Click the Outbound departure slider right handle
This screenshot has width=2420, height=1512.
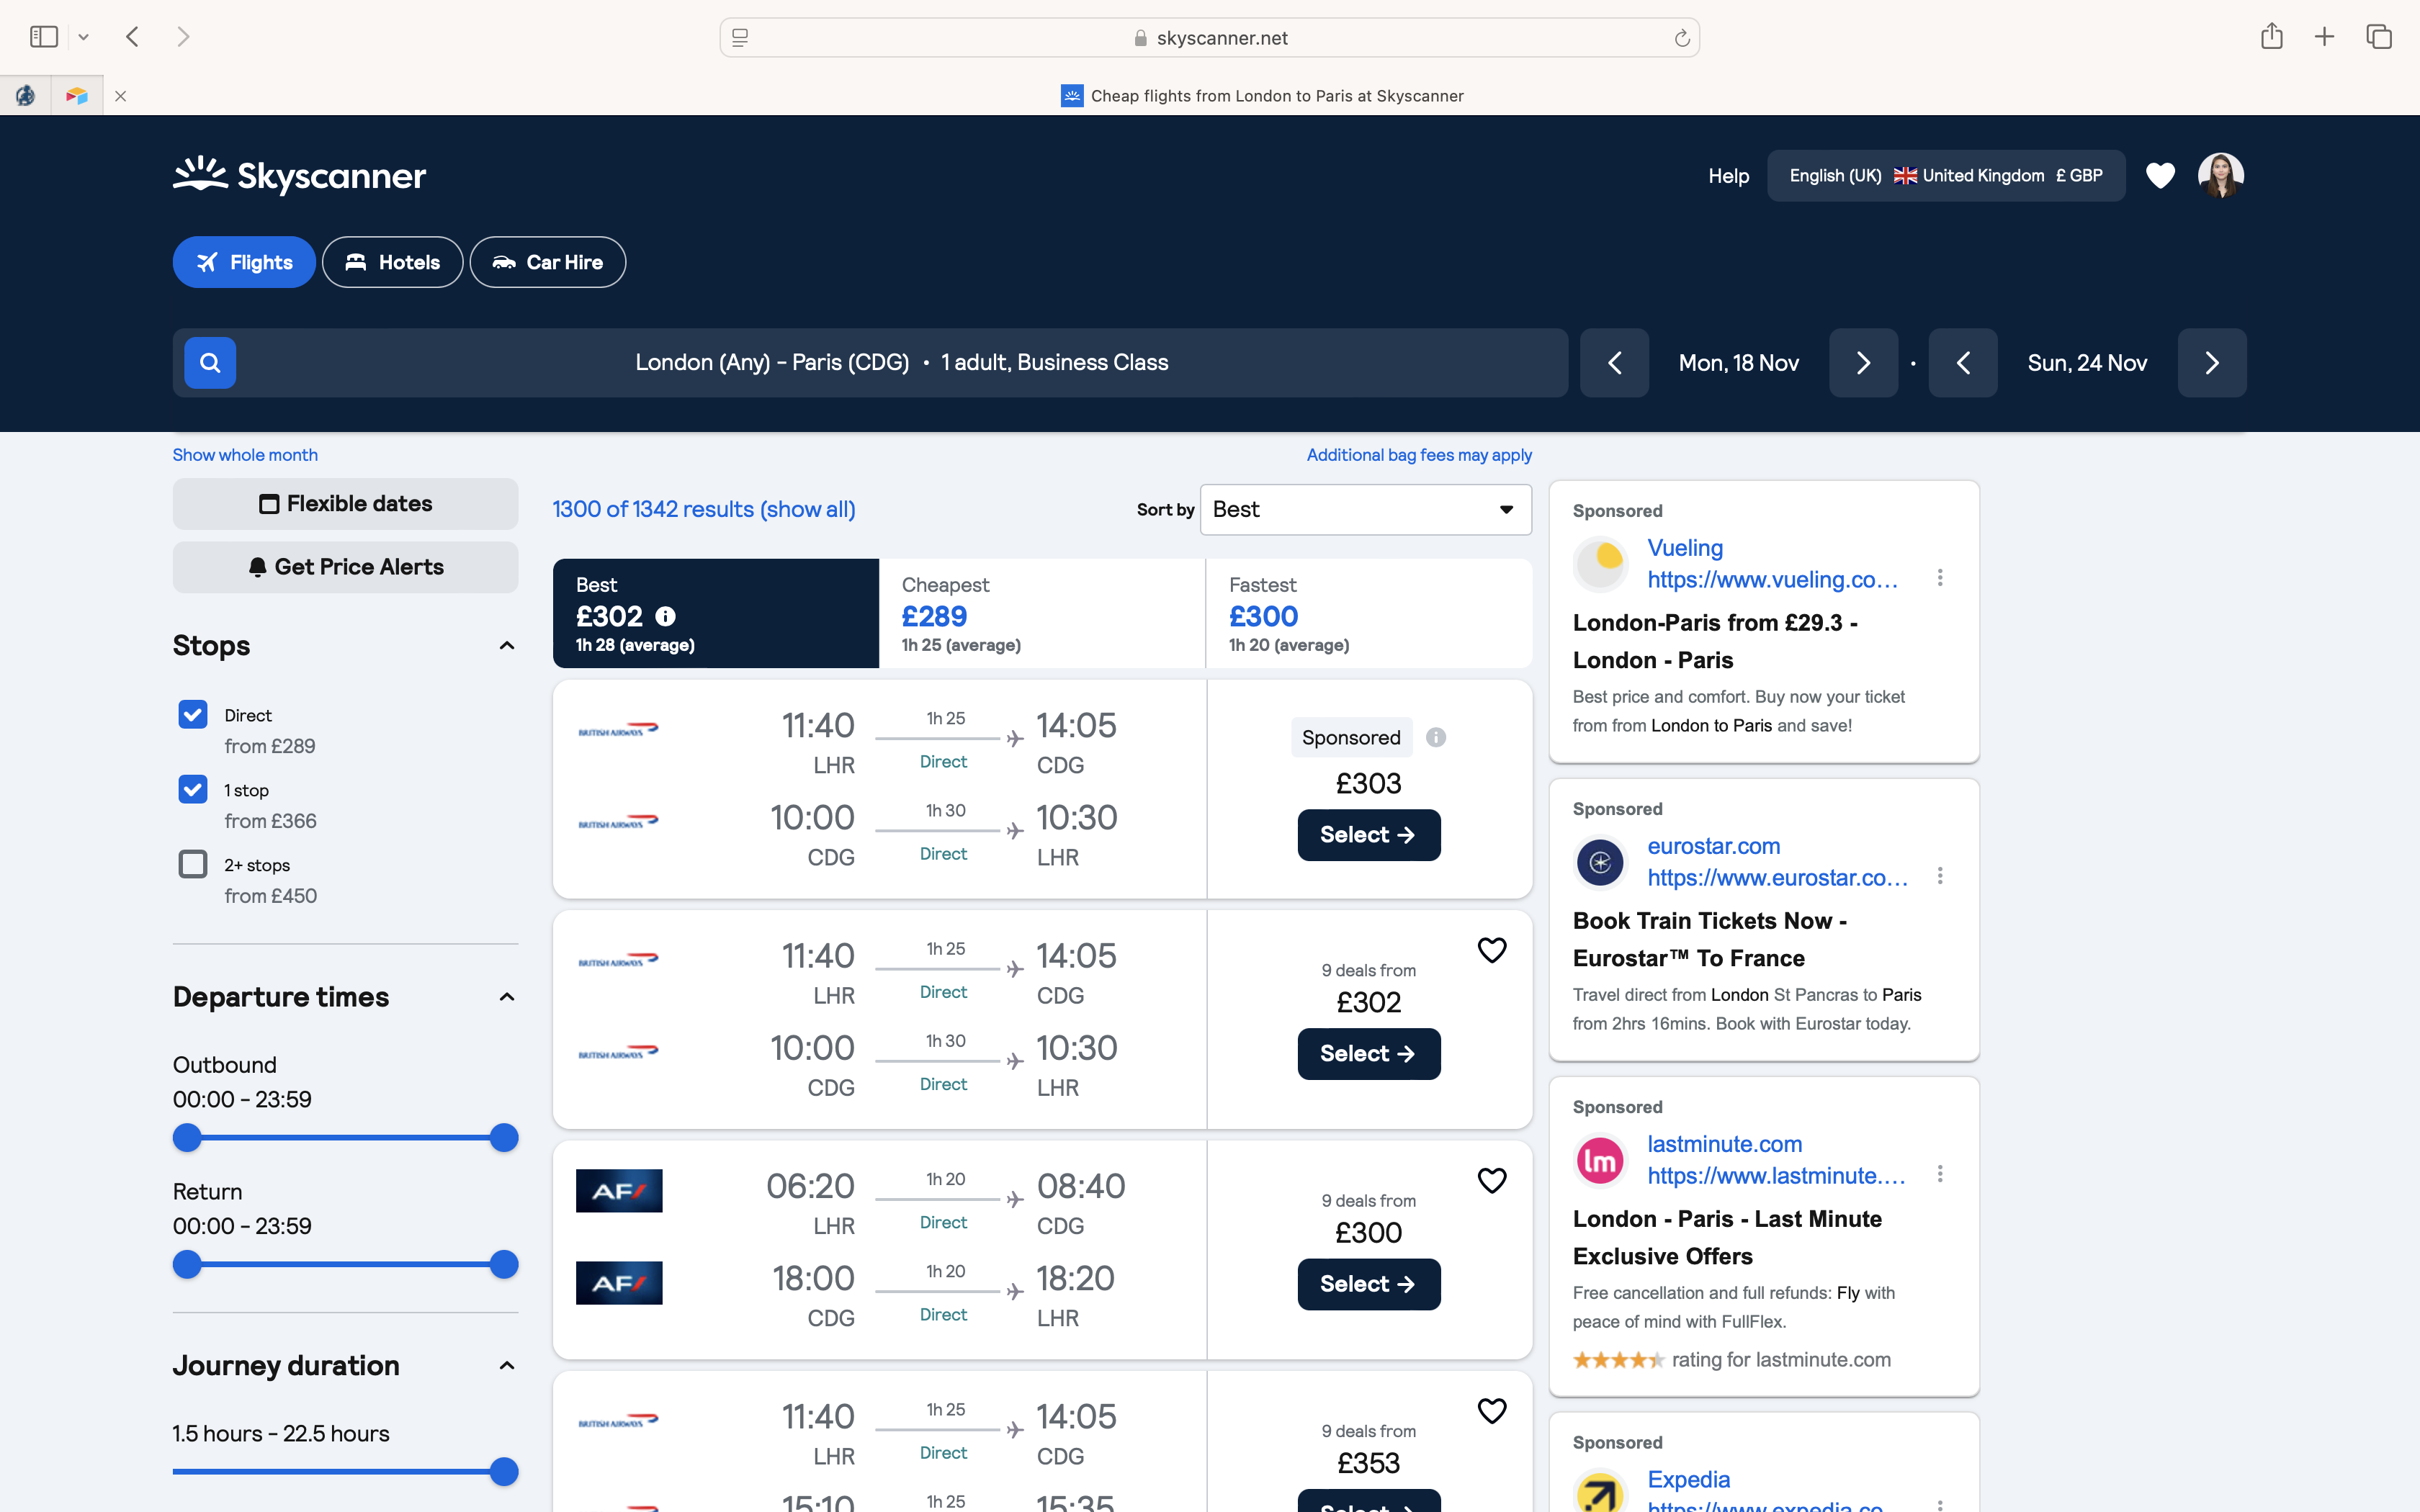coord(504,1138)
